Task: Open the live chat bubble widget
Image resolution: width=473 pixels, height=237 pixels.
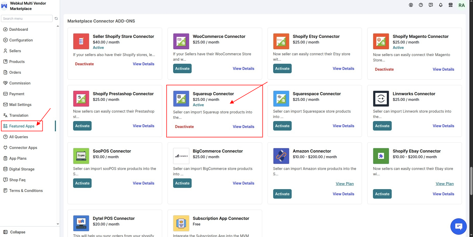Action: coord(458,226)
